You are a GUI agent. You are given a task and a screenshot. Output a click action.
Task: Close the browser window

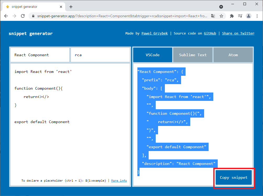pyautogui.click(x=257, y=4)
